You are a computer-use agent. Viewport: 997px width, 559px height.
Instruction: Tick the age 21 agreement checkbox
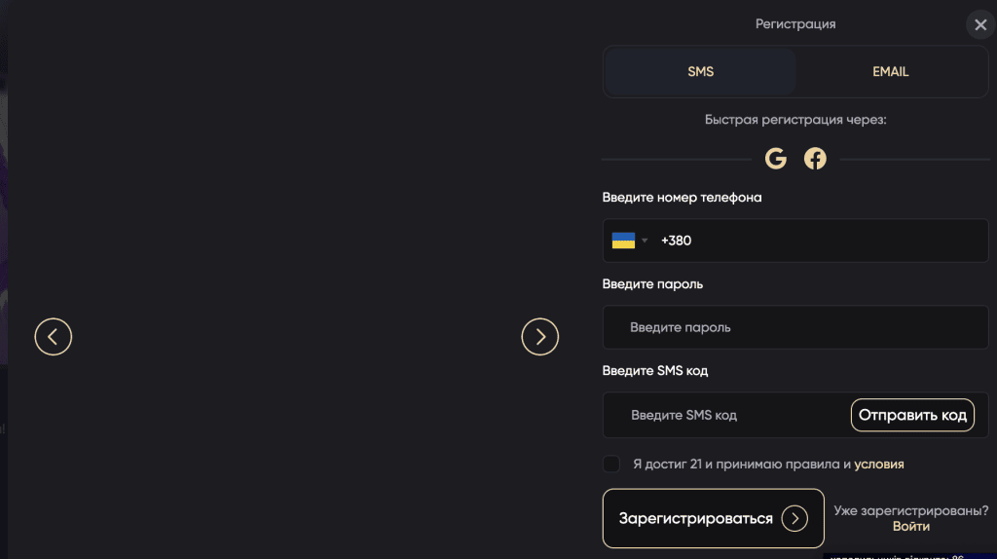[x=611, y=464]
